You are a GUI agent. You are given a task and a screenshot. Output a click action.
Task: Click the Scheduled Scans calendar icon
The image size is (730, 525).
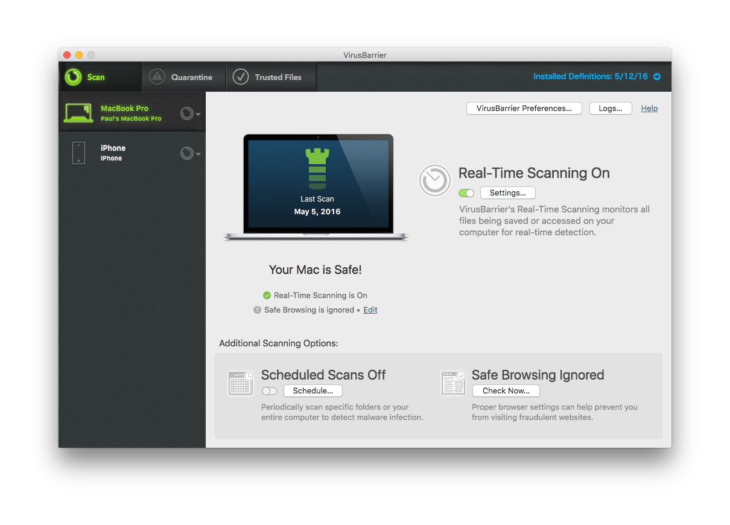pyautogui.click(x=241, y=383)
